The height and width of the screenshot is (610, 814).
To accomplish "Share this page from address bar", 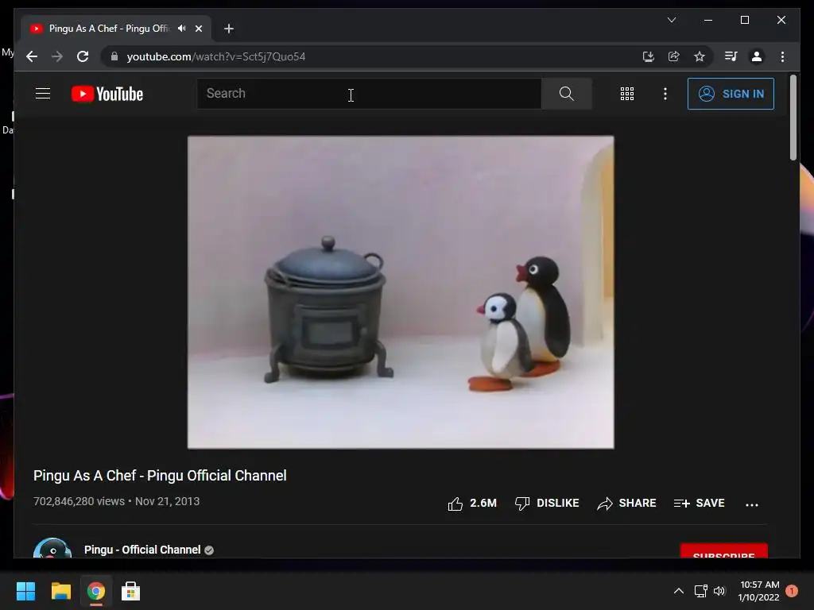I will [673, 56].
